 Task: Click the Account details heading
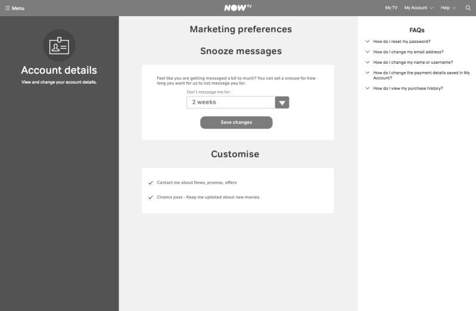pos(59,70)
